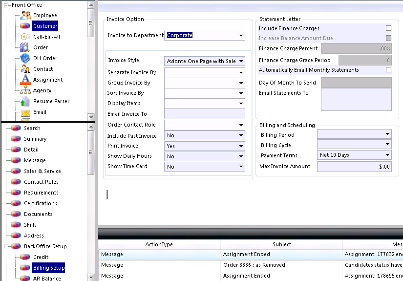Open the Separate Invoice By dropdown

click(x=241, y=73)
